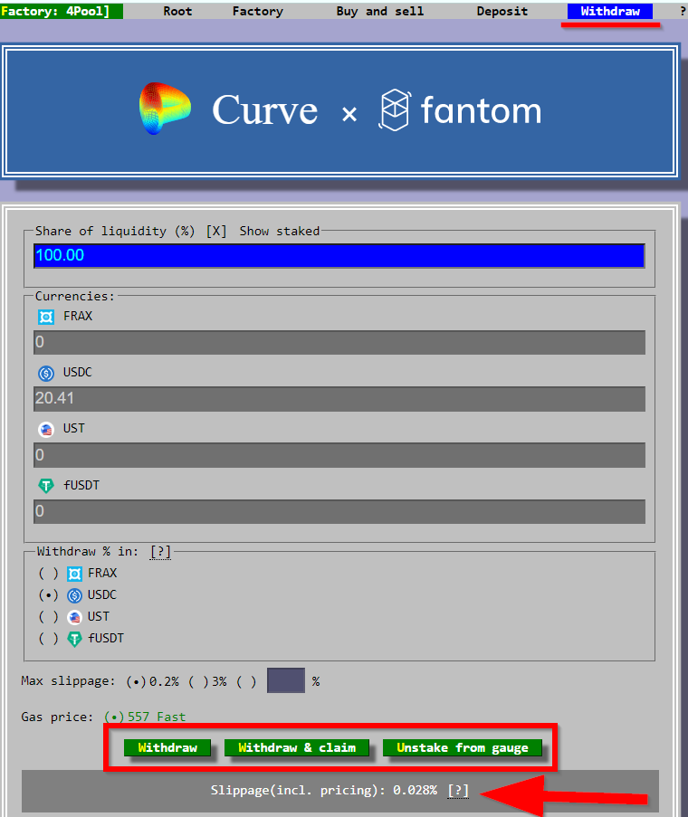Click FRAX icon in withdraw options
Image resolution: width=688 pixels, height=817 pixels.
(74, 574)
